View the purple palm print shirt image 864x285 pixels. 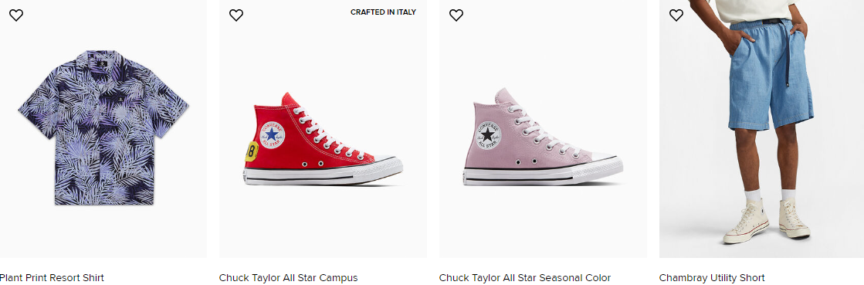coord(103,127)
